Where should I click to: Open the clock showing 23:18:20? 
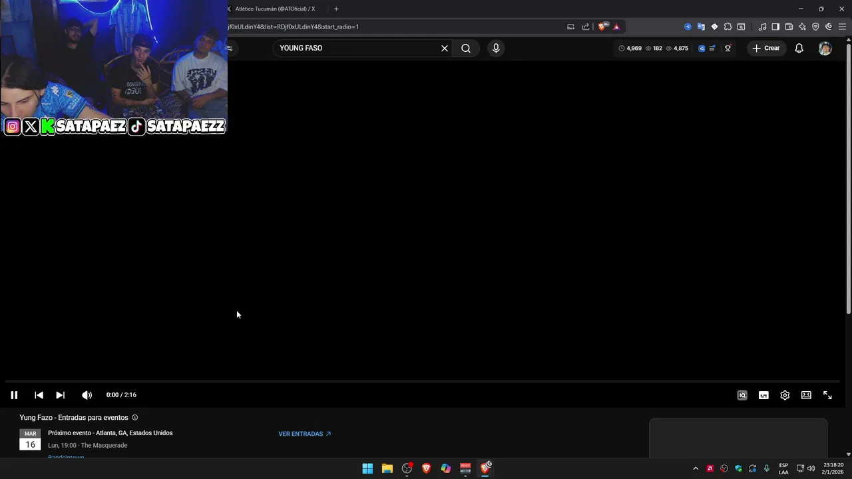point(833,468)
